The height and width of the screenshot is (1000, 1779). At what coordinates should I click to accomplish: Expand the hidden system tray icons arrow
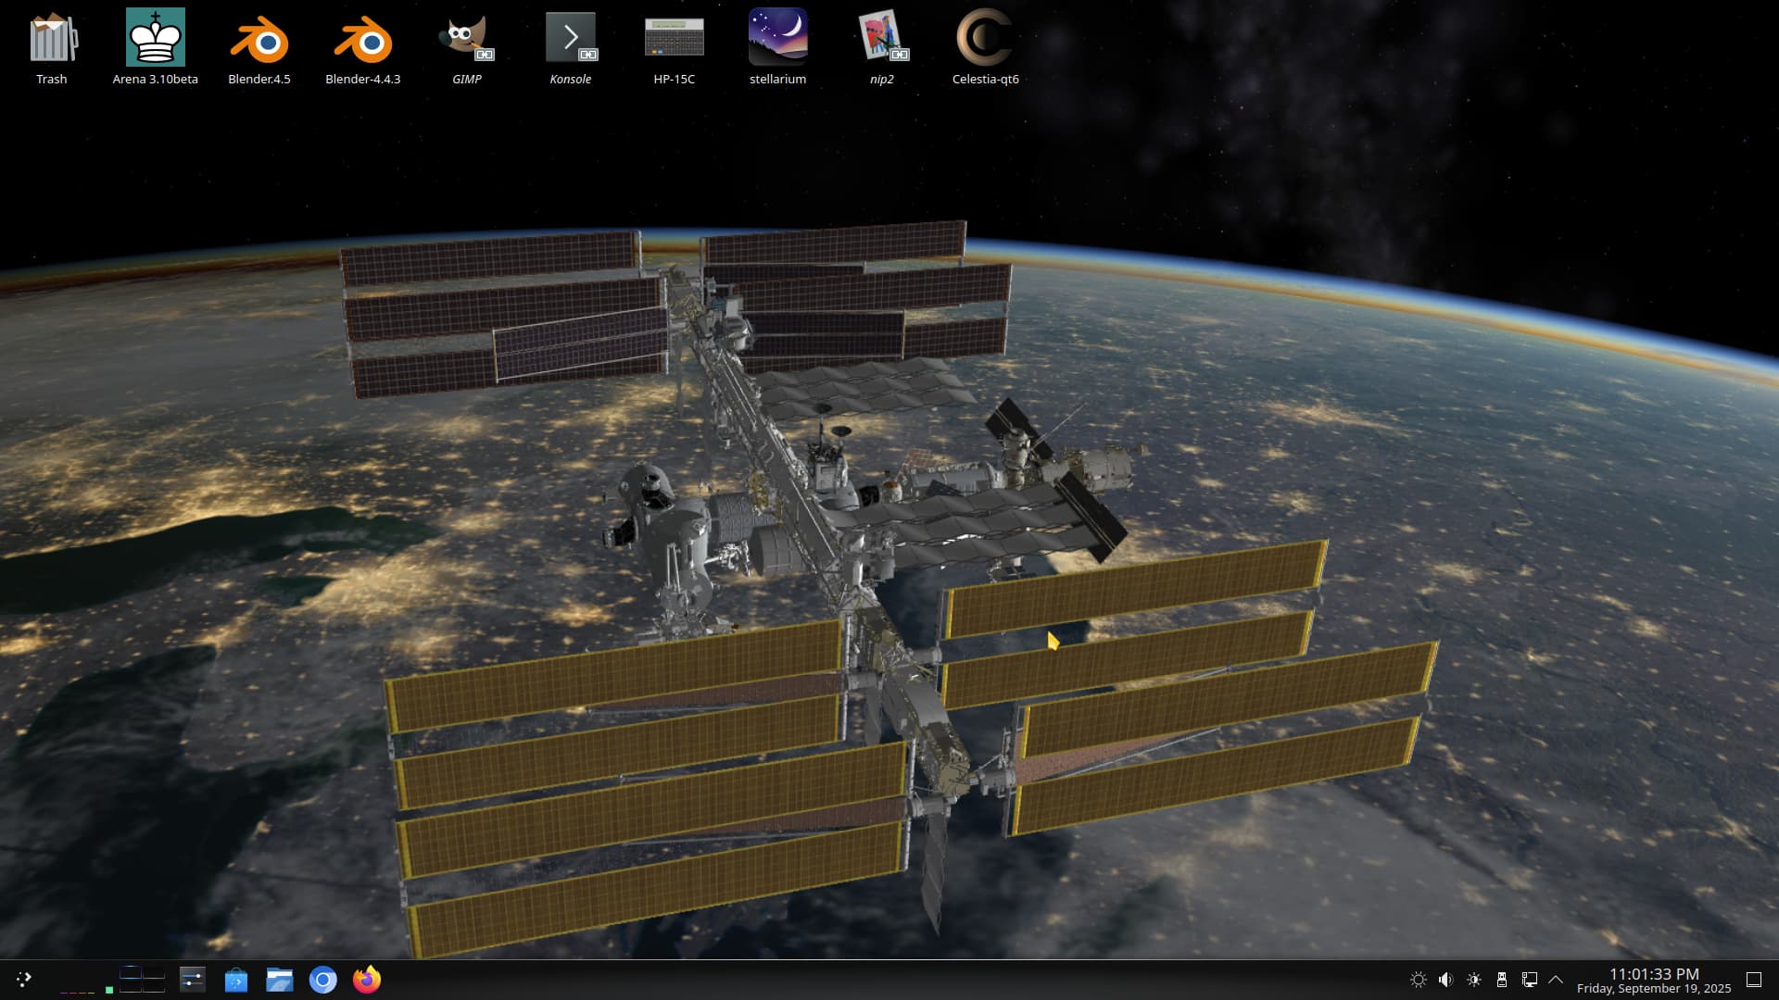1556,980
